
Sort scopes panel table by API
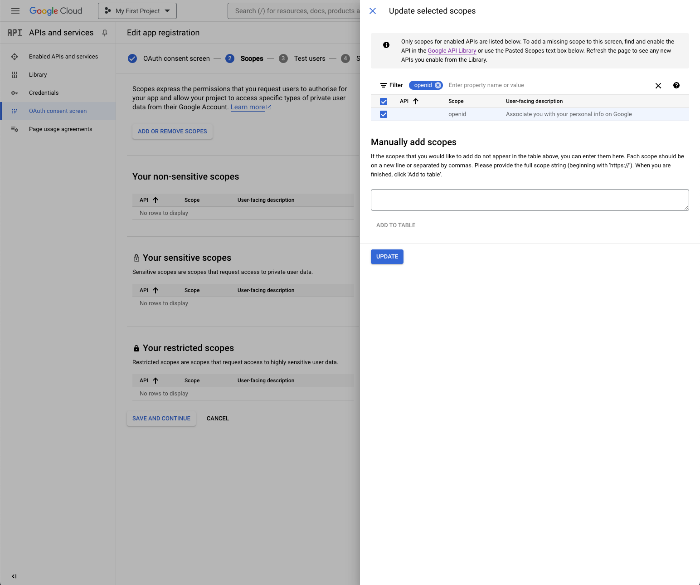pos(409,101)
